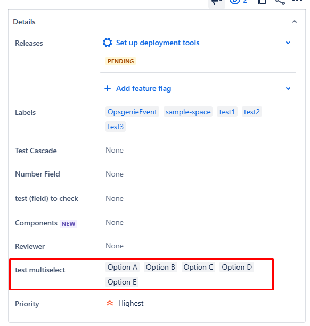
Task: Open the OpsgenieEvent label
Action: [132, 112]
